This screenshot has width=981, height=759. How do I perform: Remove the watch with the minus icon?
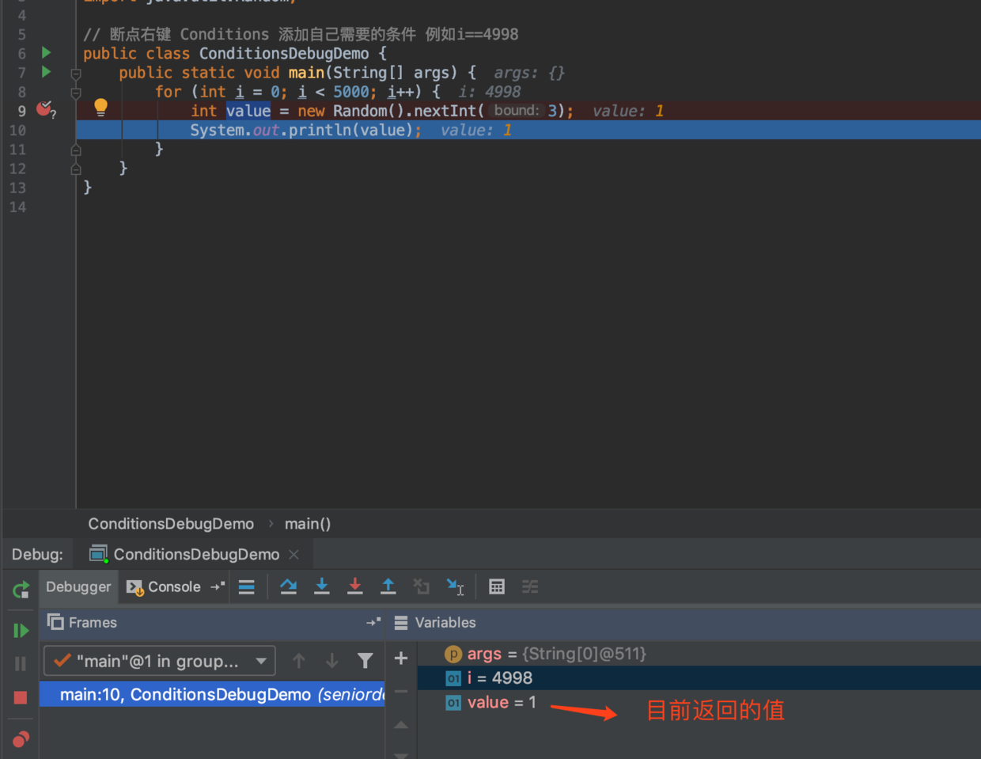[401, 691]
